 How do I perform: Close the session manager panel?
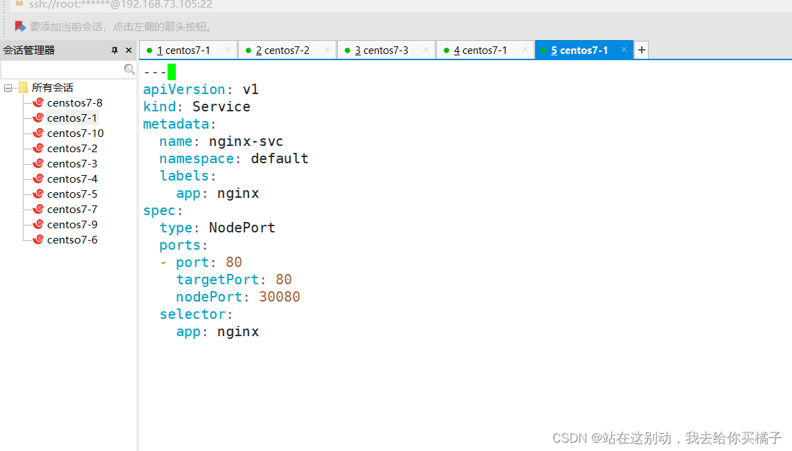coord(129,50)
